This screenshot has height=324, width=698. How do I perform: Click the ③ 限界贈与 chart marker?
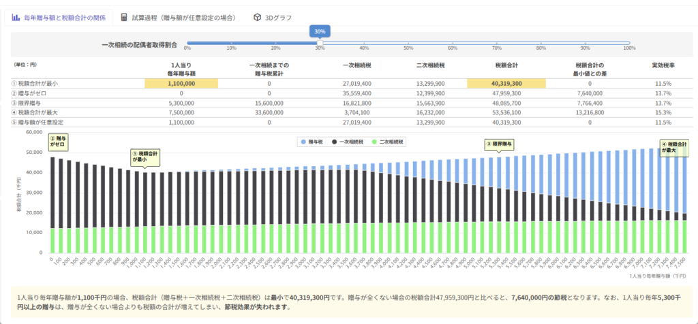499,144
